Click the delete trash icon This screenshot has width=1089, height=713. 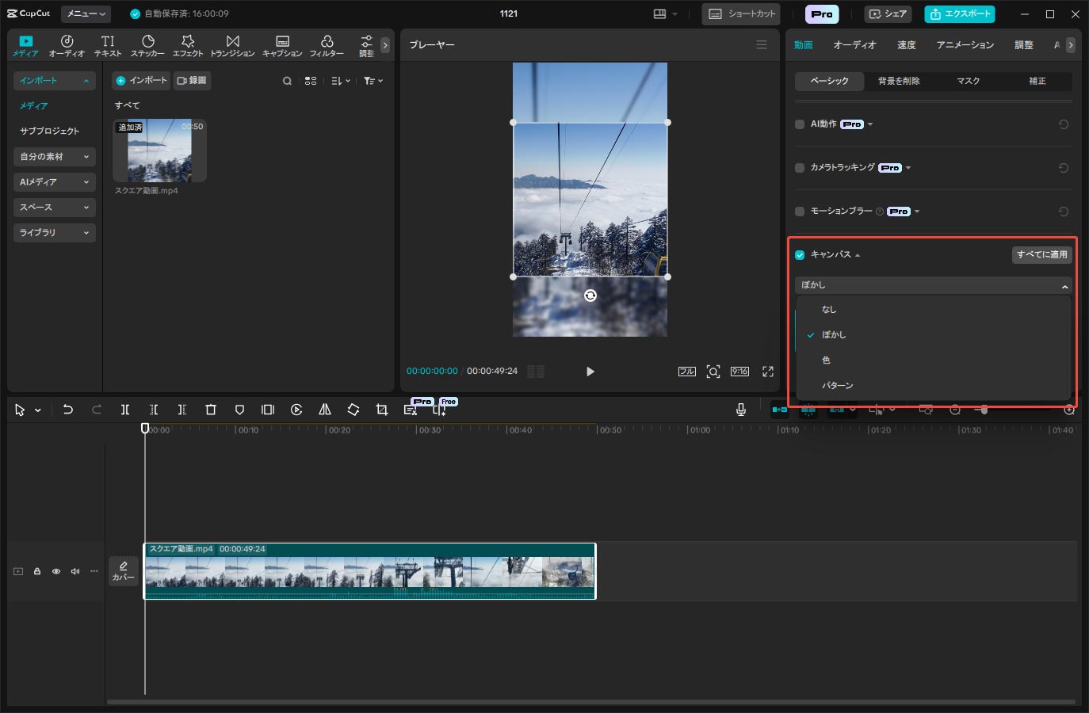point(211,410)
